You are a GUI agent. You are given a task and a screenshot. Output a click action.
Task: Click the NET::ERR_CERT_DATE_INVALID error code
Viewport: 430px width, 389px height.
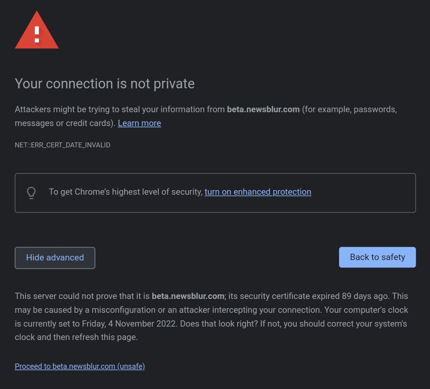[62, 145]
